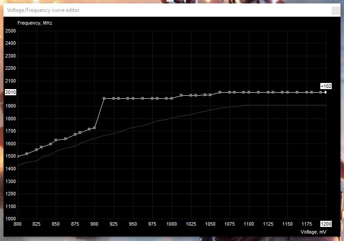The width and height of the screenshot is (344, 241).
Task: Select the curve point at 1100 mV
Action: pyautogui.click(x=249, y=92)
